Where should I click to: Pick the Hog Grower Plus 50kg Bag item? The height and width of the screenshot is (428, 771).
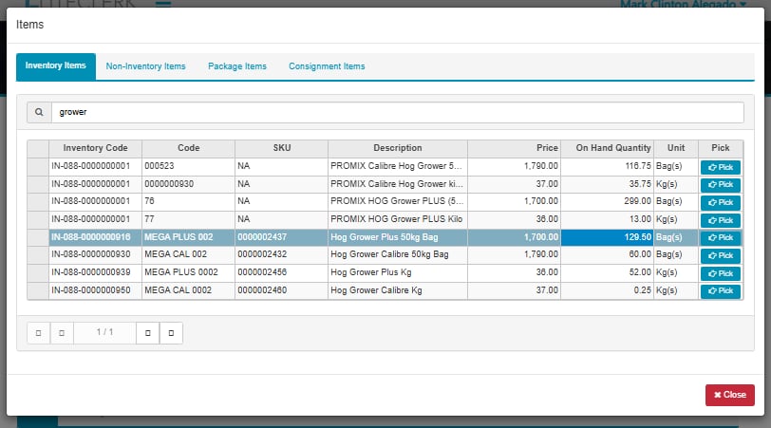click(721, 237)
